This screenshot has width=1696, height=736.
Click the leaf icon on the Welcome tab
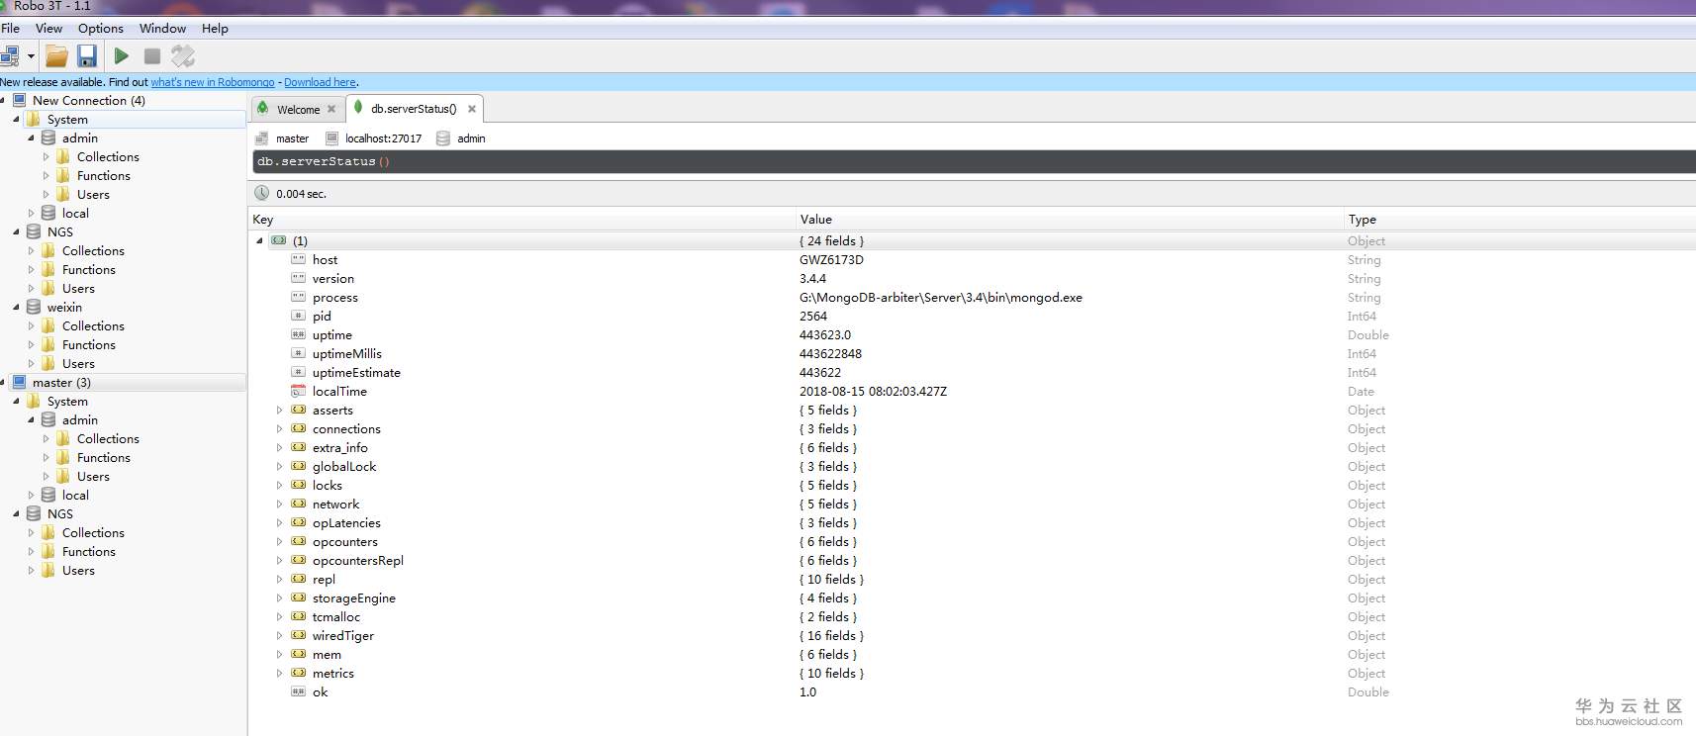coord(263,108)
